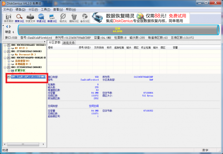Select HD5:SanDiskFirebird(64MB) in the tree
The height and width of the screenshot is (154, 223).
(x=28, y=77)
